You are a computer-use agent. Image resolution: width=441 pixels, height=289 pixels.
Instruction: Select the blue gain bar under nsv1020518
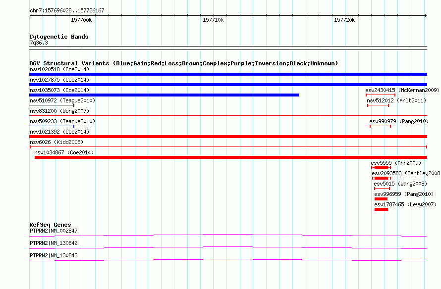(228, 74)
